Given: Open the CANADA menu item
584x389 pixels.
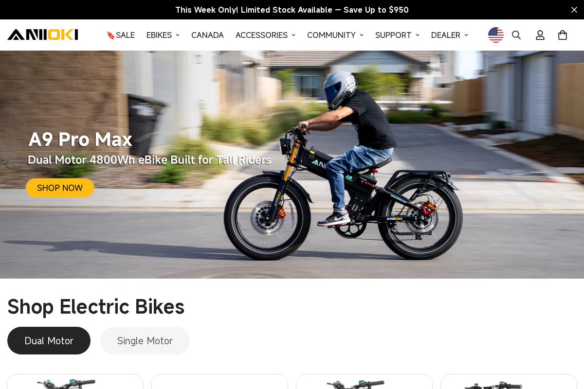Looking at the screenshot, I should pyautogui.click(x=207, y=35).
